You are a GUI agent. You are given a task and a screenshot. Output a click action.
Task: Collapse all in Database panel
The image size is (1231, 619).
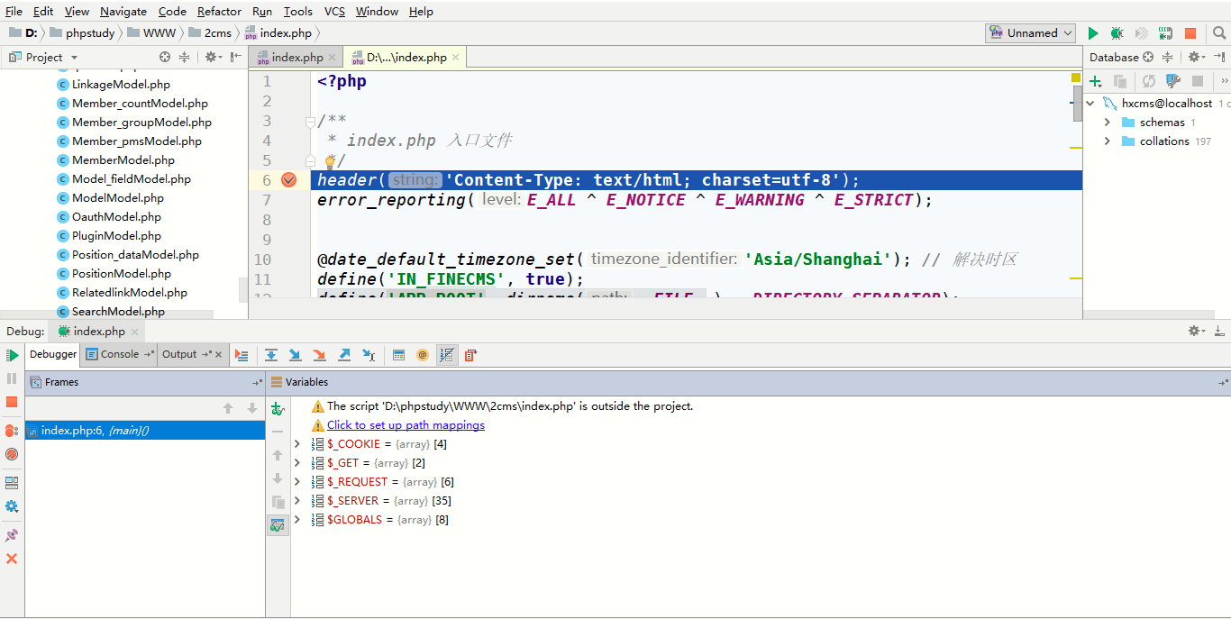[1168, 57]
